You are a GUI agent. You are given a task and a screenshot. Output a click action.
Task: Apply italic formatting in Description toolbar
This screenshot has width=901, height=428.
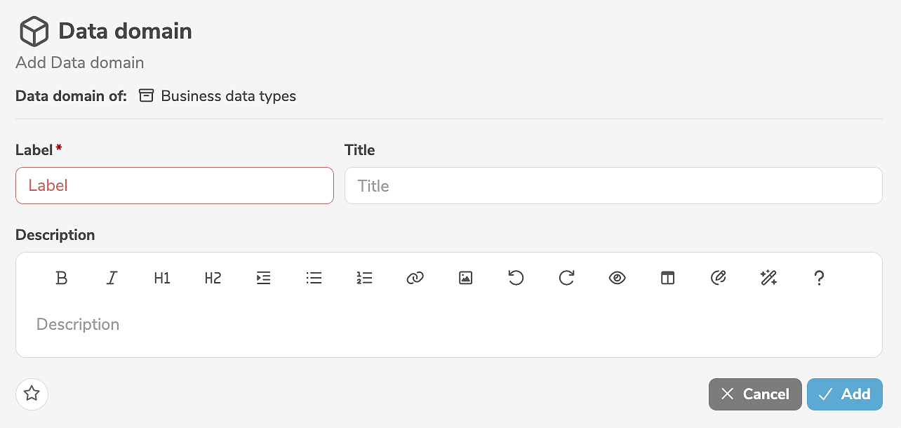click(x=112, y=279)
